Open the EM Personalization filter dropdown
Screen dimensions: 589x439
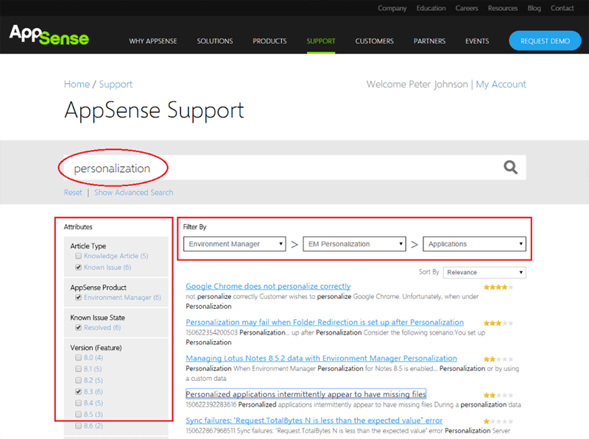click(354, 244)
